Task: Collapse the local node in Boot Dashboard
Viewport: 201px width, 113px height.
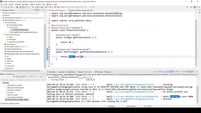Action: click(2, 83)
